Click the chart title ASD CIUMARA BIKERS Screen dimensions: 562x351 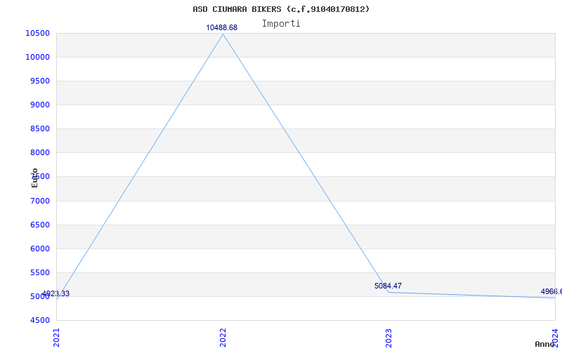click(281, 9)
